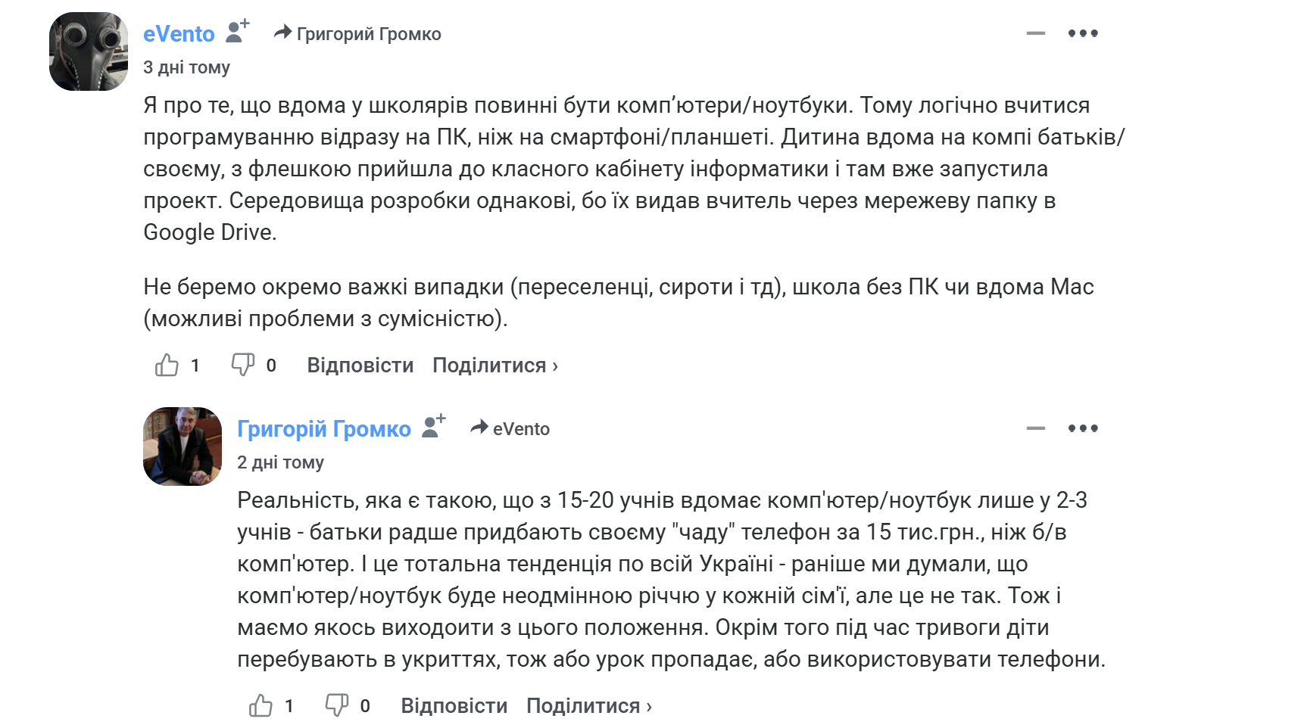
Task: Expand Поділитися under Григорій Громко's reply
Action: [588, 706]
